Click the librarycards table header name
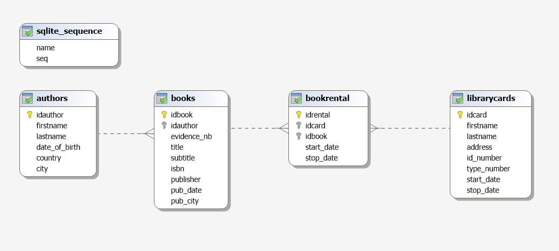 pyautogui.click(x=491, y=98)
